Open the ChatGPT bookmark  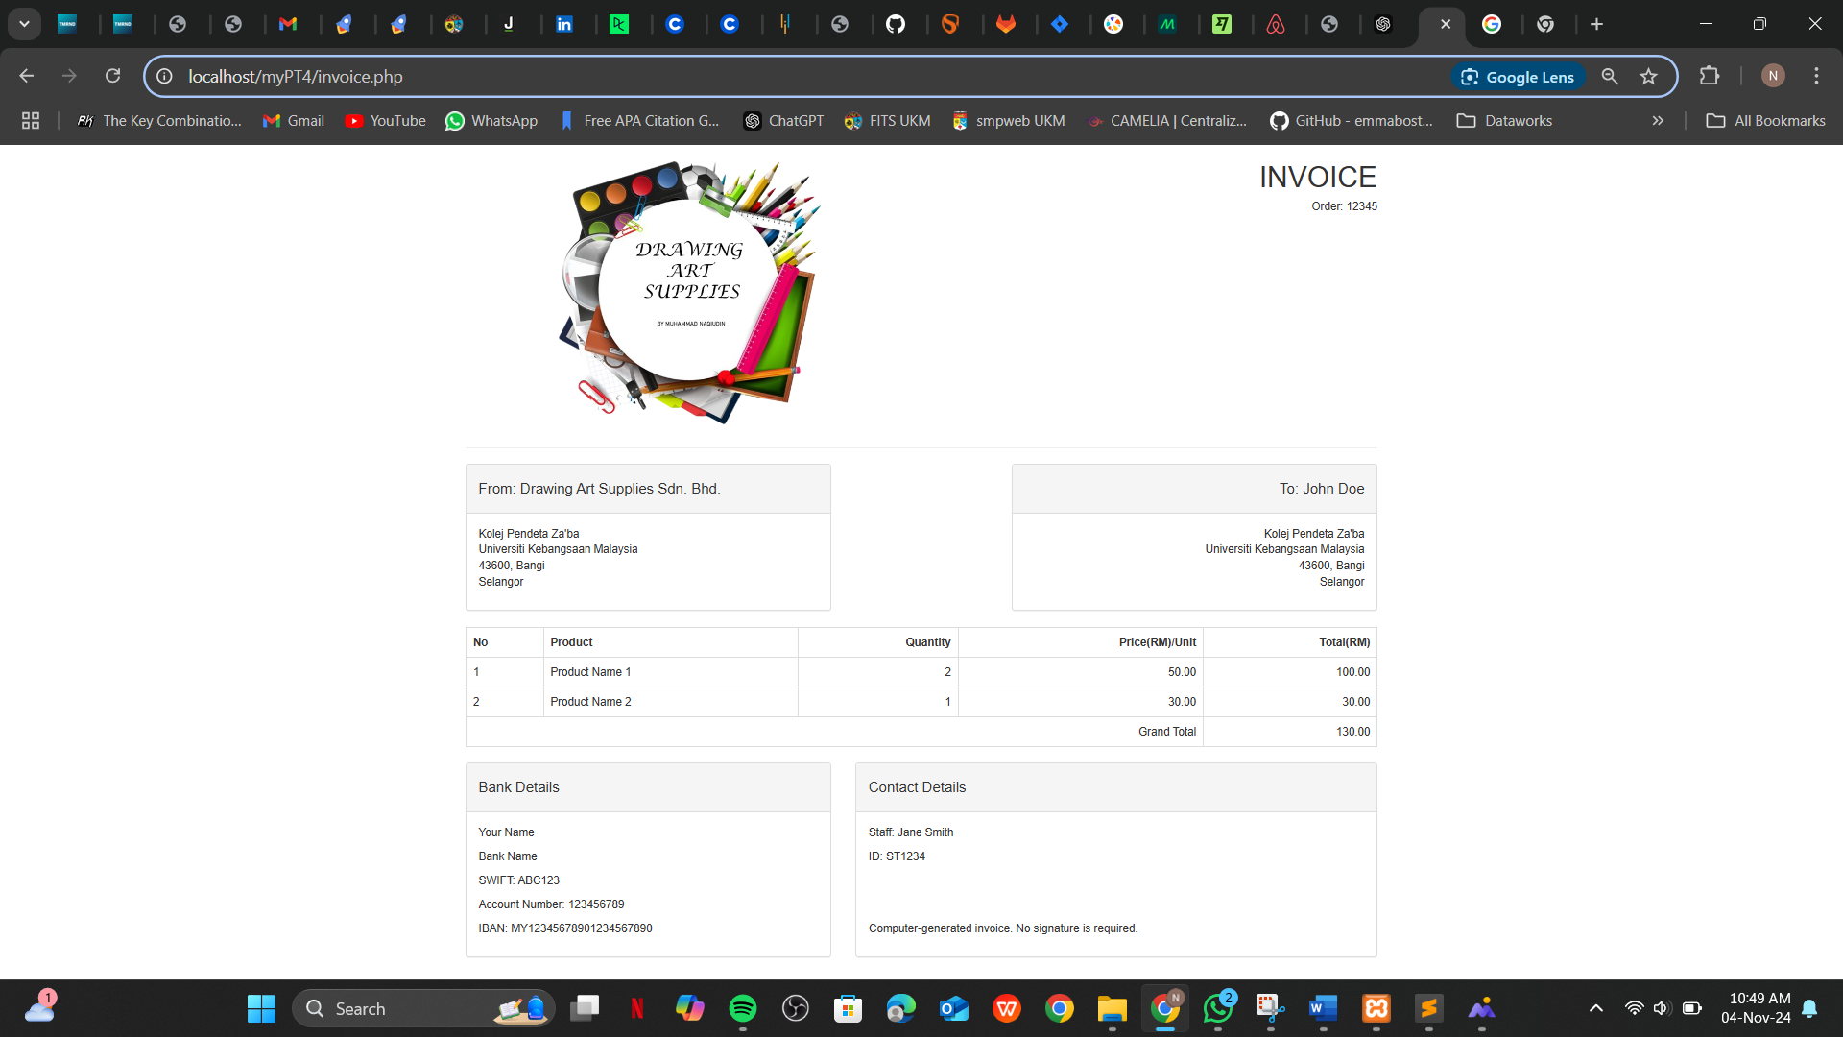tap(783, 120)
